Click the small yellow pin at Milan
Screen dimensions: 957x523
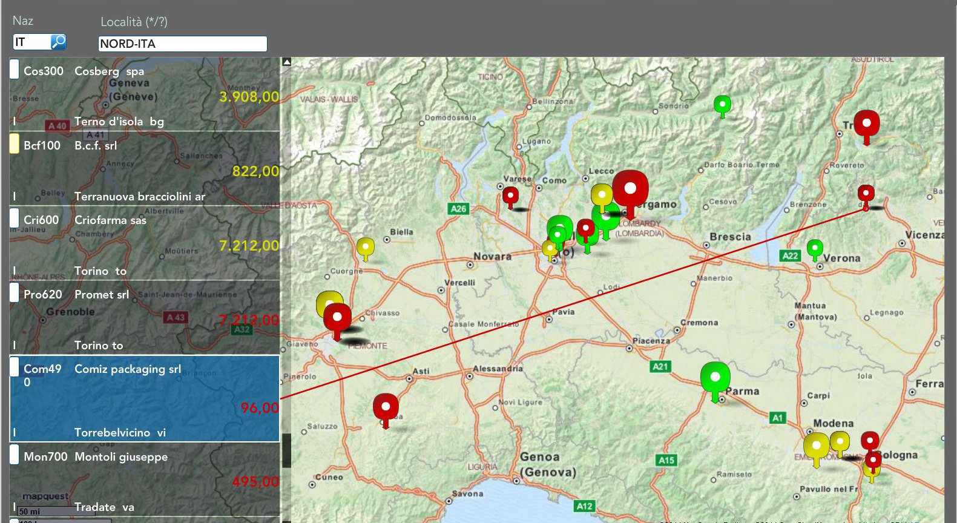[x=550, y=249]
